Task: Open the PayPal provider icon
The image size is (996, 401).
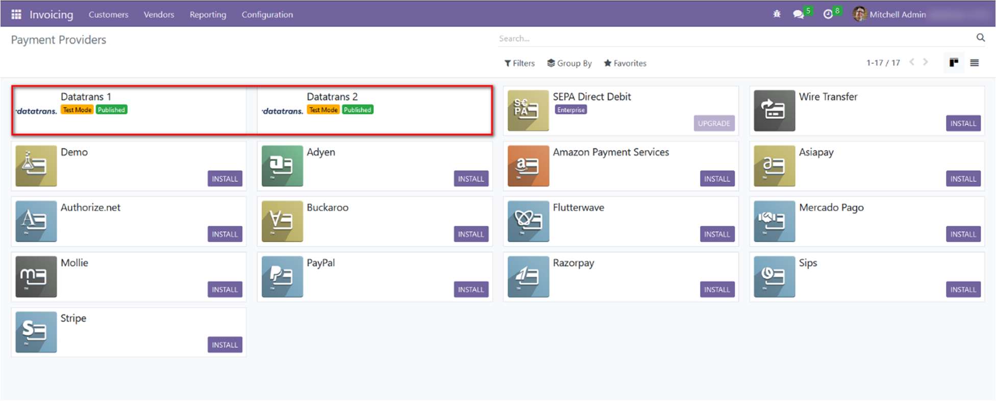Action: click(x=282, y=277)
